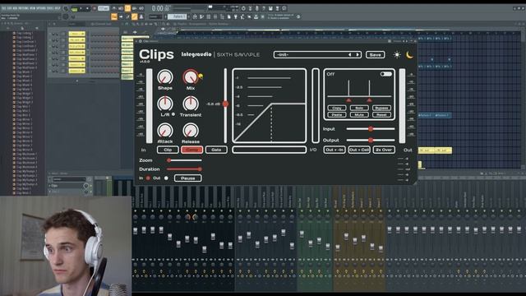Mute the selected band
The height and width of the screenshot is (296, 526).
coord(359,115)
